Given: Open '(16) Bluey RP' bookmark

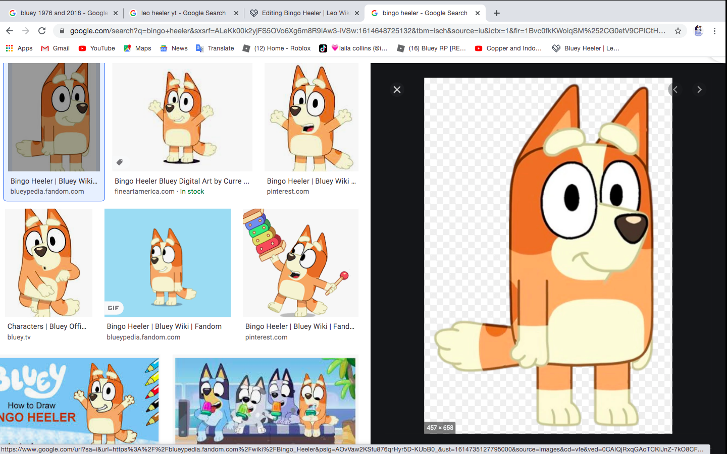Looking at the screenshot, I should point(432,48).
